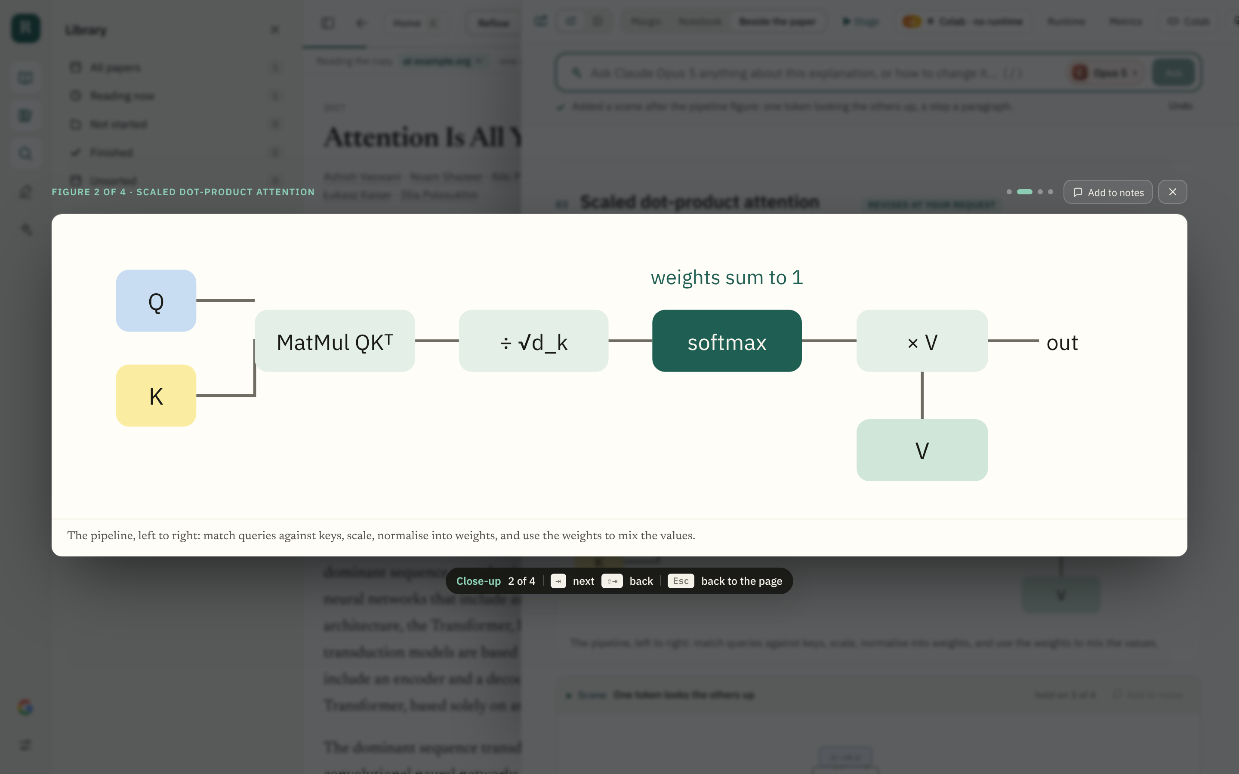Switch to the Beside the paper tab
The width and height of the screenshot is (1239, 774).
pos(777,21)
